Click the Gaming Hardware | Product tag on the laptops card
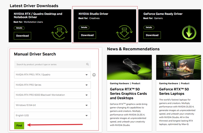Image resolution: width=203 pixels, height=133 pixels. click(174, 83)
